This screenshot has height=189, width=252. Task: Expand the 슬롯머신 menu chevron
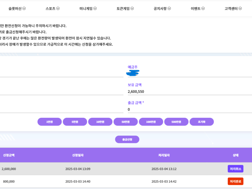point(24,9)
